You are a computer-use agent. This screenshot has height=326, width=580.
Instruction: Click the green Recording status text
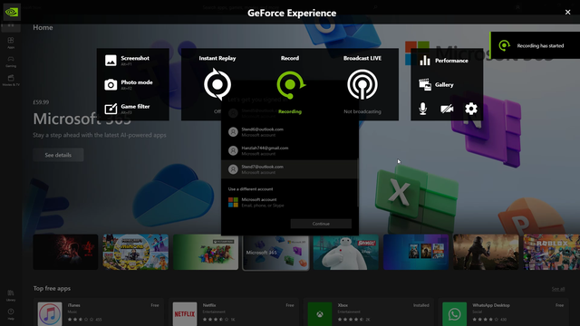[x=290, y=111]
